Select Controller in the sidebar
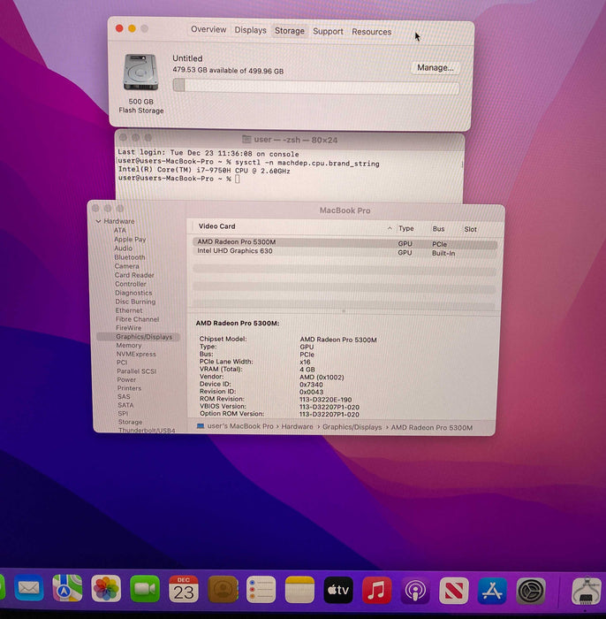 coord(131,284)
